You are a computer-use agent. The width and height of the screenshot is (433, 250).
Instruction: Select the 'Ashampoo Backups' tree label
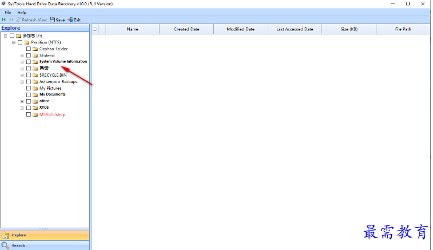58,81
